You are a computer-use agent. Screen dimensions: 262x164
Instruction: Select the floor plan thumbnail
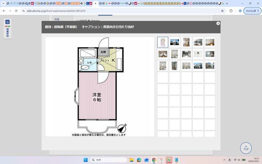pos(163,42)
